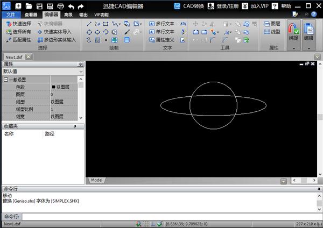The height and width of the screenshot is (228, 323).
Task: Click the undo arrow in title bar
Action: click(71, 6)
